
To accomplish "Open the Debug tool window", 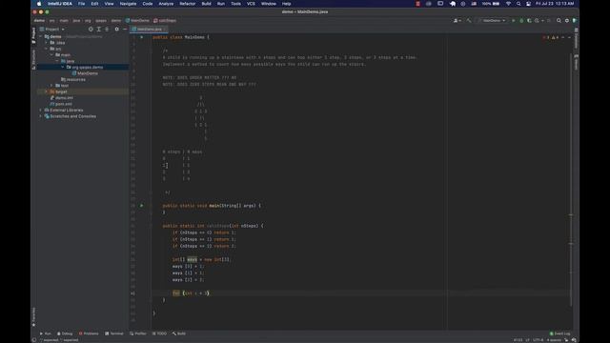I will click(x=65, y=333).
